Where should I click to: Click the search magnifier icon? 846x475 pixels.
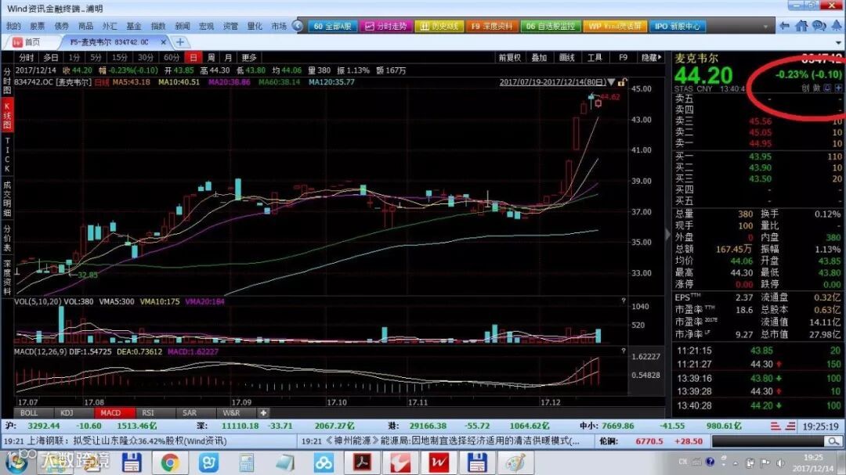coord(833,441)
